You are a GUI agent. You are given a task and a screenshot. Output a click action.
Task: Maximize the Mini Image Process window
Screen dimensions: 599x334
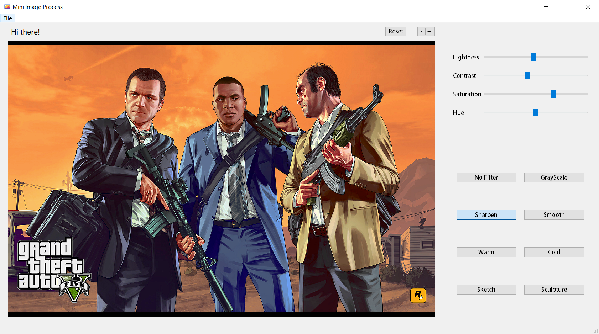[x=567, y=7]
